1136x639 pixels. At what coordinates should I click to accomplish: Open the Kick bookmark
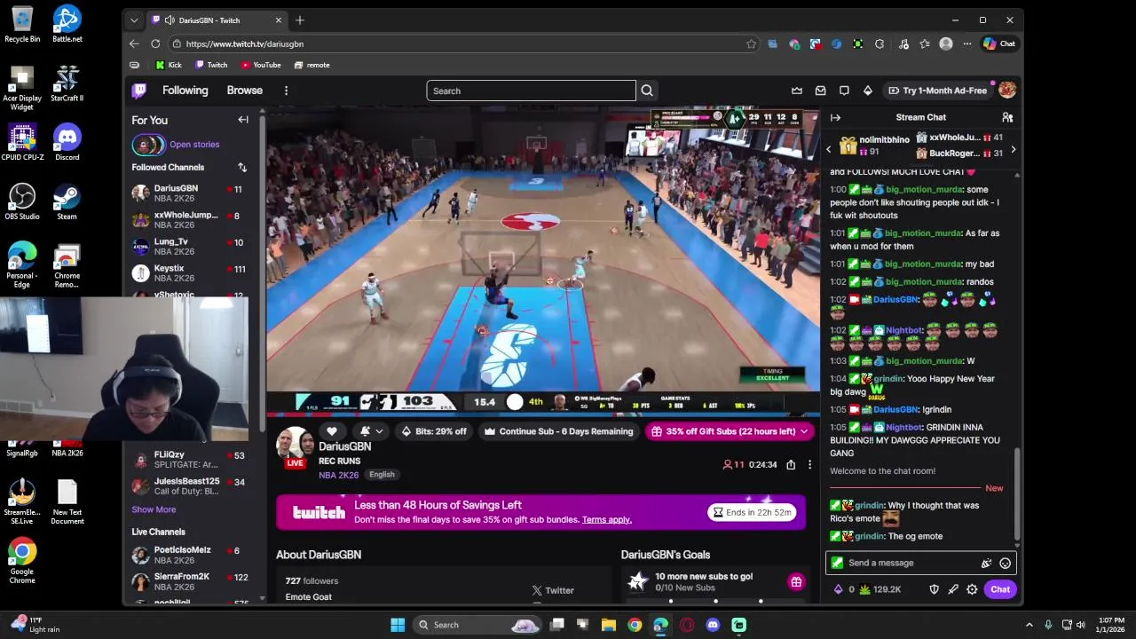[x=169, y=65]
